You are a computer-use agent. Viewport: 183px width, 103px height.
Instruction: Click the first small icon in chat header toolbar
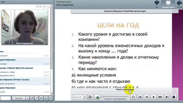pyautogui.click(x=37, y=7)
